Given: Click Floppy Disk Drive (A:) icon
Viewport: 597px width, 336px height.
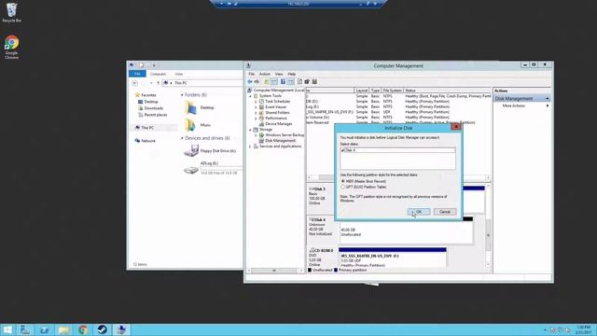Looking at the screenshot, I should (191, 151).
